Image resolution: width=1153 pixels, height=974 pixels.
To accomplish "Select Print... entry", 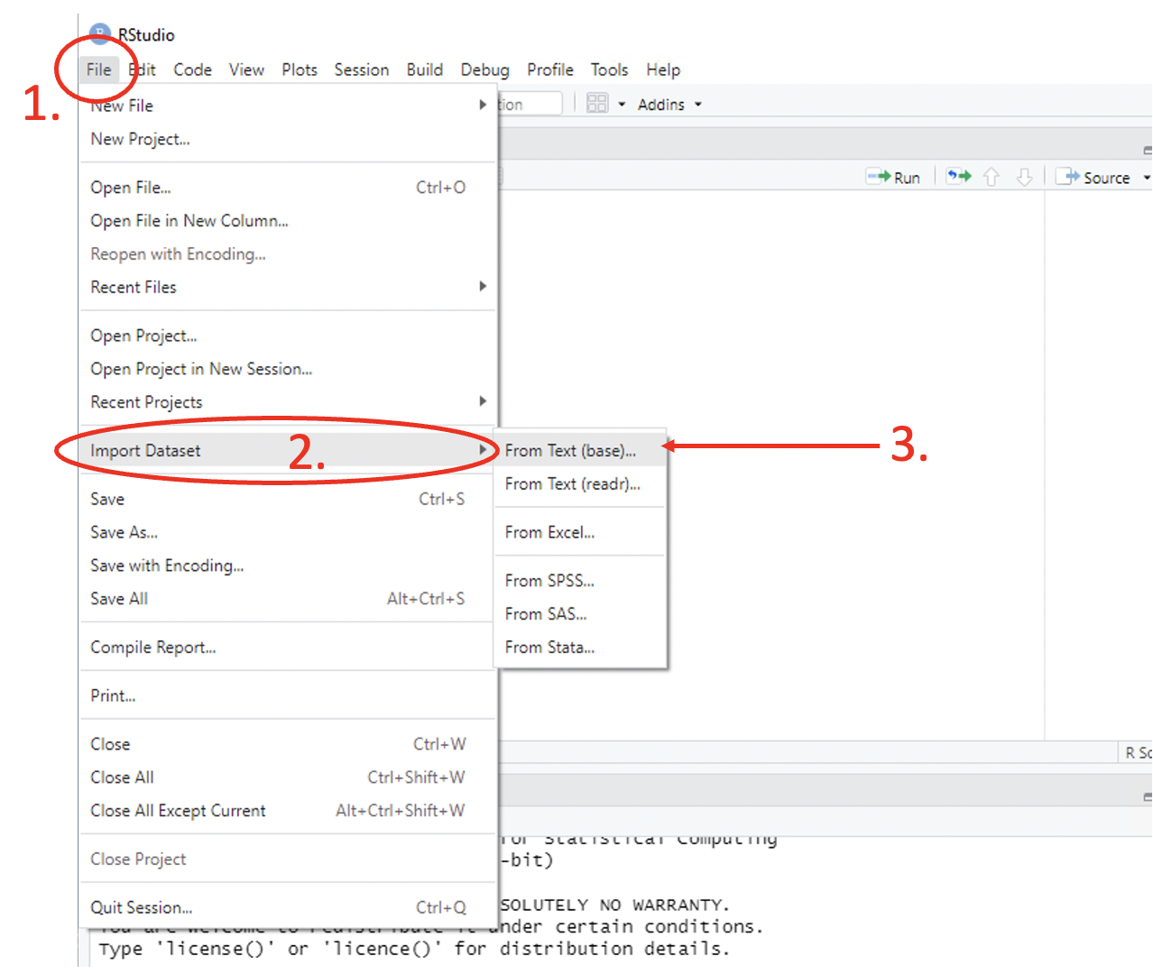I will 289,695.
